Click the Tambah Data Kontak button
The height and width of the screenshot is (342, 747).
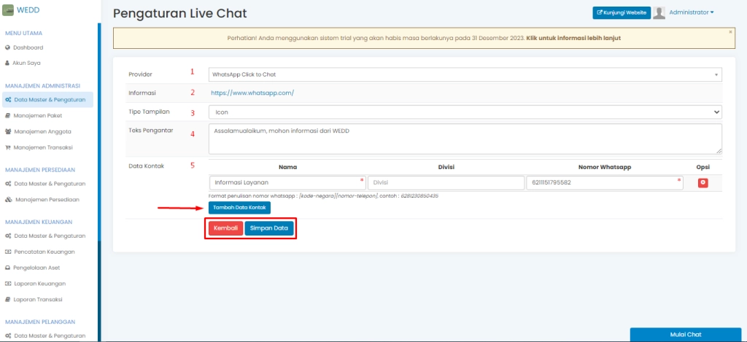(x=239, y=208)
